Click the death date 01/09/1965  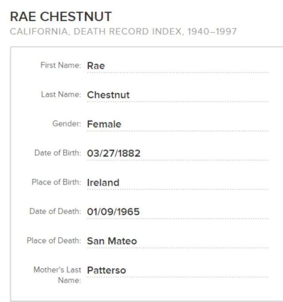point(113,212)
